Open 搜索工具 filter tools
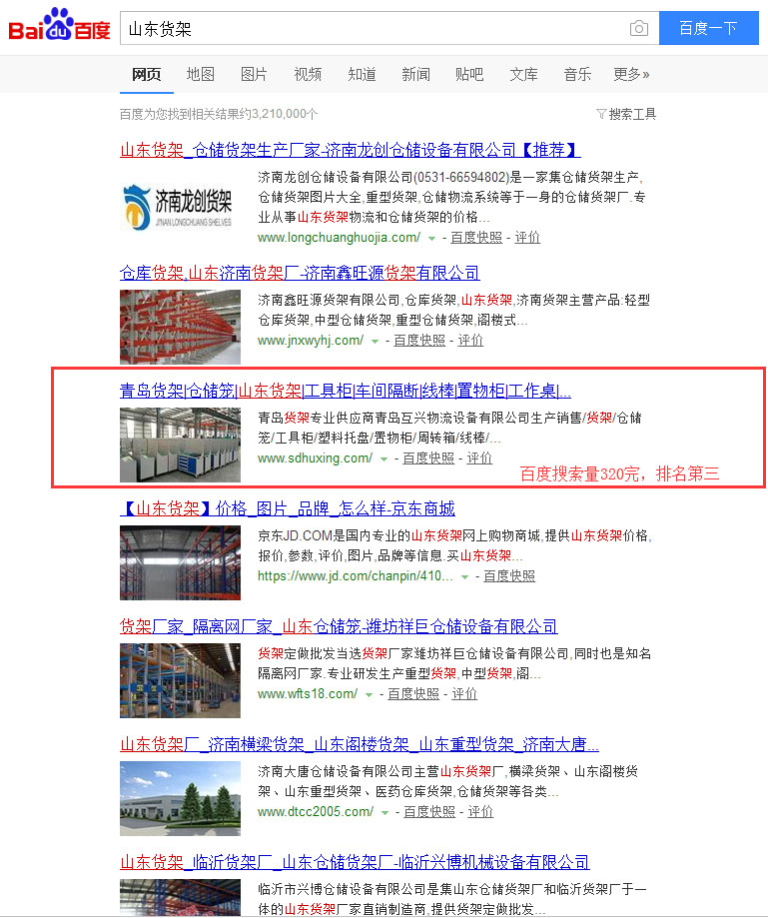 click(x=632, y=114)
